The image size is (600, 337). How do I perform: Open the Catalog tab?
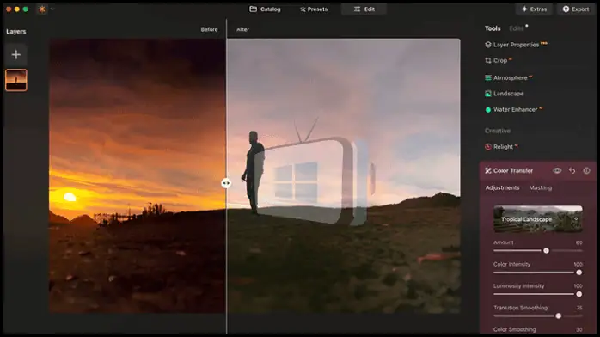pyautogui.click(x=265, y=9)
